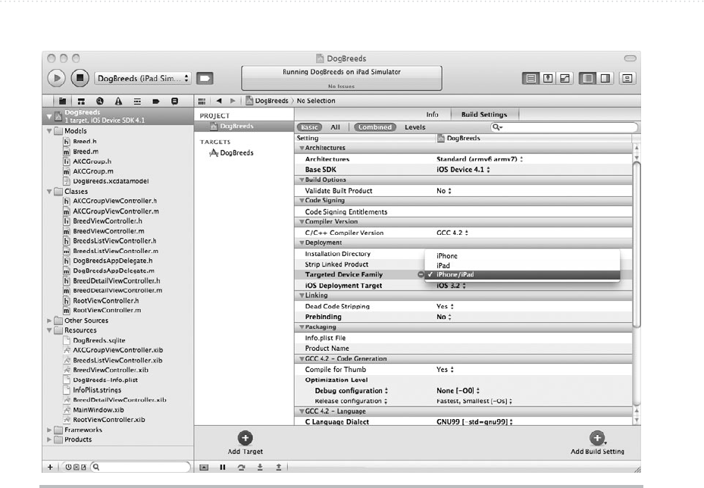Open the Issue navigator warning icon

(118, 101)
